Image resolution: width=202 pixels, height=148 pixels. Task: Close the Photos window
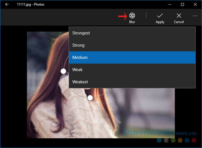(x=195, y=4)
